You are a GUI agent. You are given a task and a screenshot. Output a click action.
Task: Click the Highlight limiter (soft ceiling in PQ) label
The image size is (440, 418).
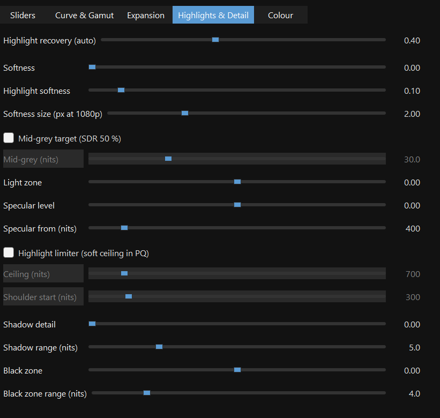point(84,253)
